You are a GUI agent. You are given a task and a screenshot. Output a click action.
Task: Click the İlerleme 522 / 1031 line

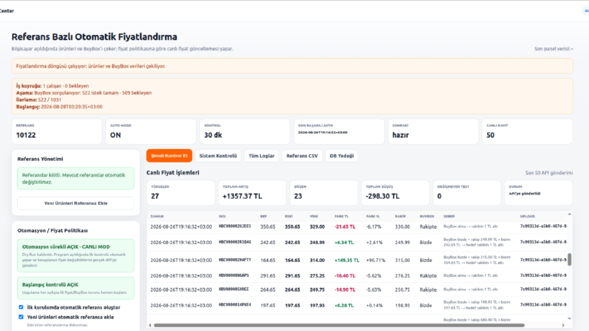39,100
